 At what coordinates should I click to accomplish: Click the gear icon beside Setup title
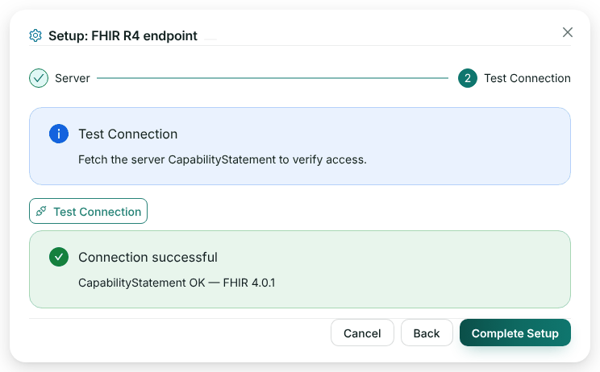click(35, 35)
